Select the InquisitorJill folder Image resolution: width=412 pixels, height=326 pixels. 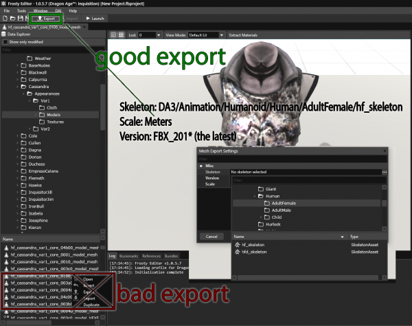point(37,193)
